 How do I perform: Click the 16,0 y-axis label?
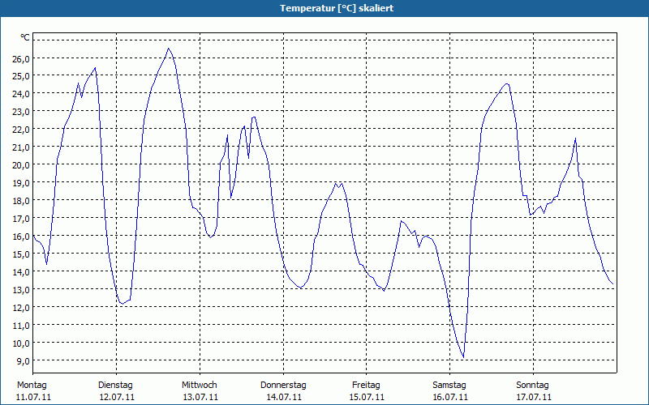pos(21,237)
